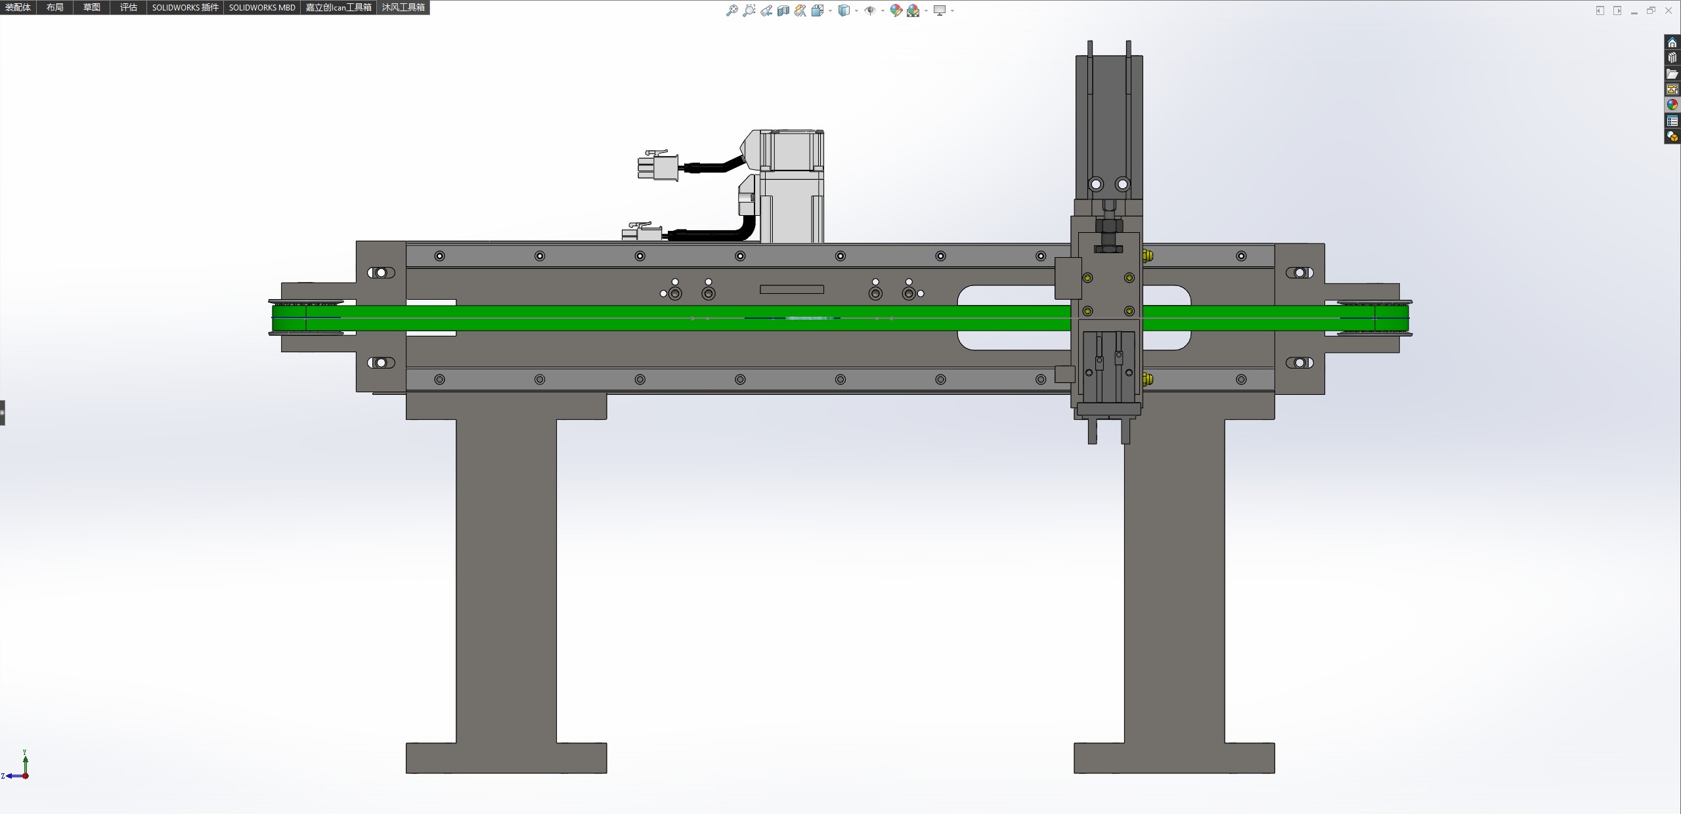Click the Zoom to Fit icon
The height and width of the screenshot is (814, 1681).
[731, 10]
